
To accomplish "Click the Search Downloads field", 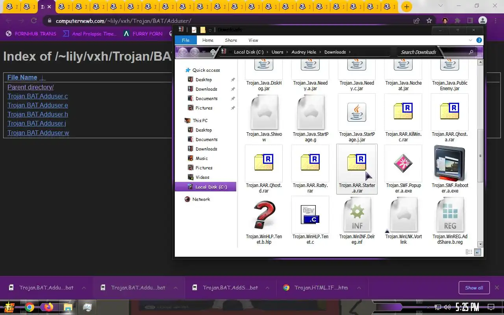I will tap(436, 52).
